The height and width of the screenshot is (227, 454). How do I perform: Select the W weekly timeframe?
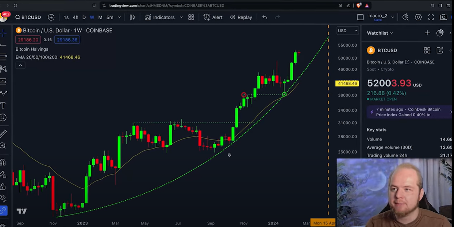pos(92,17)
